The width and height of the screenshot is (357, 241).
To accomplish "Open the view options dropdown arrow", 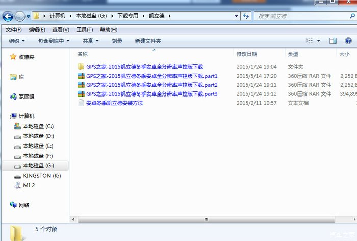I will [319, 41].
